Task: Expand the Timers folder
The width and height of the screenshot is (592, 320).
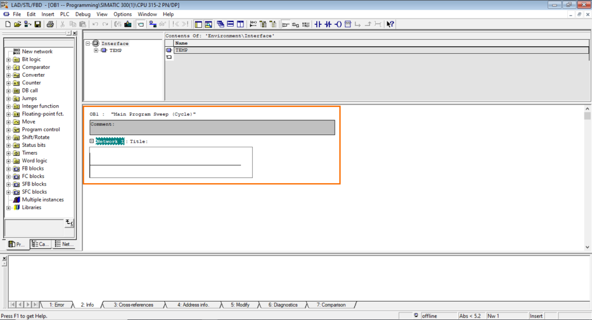Action: pos(8,153)
